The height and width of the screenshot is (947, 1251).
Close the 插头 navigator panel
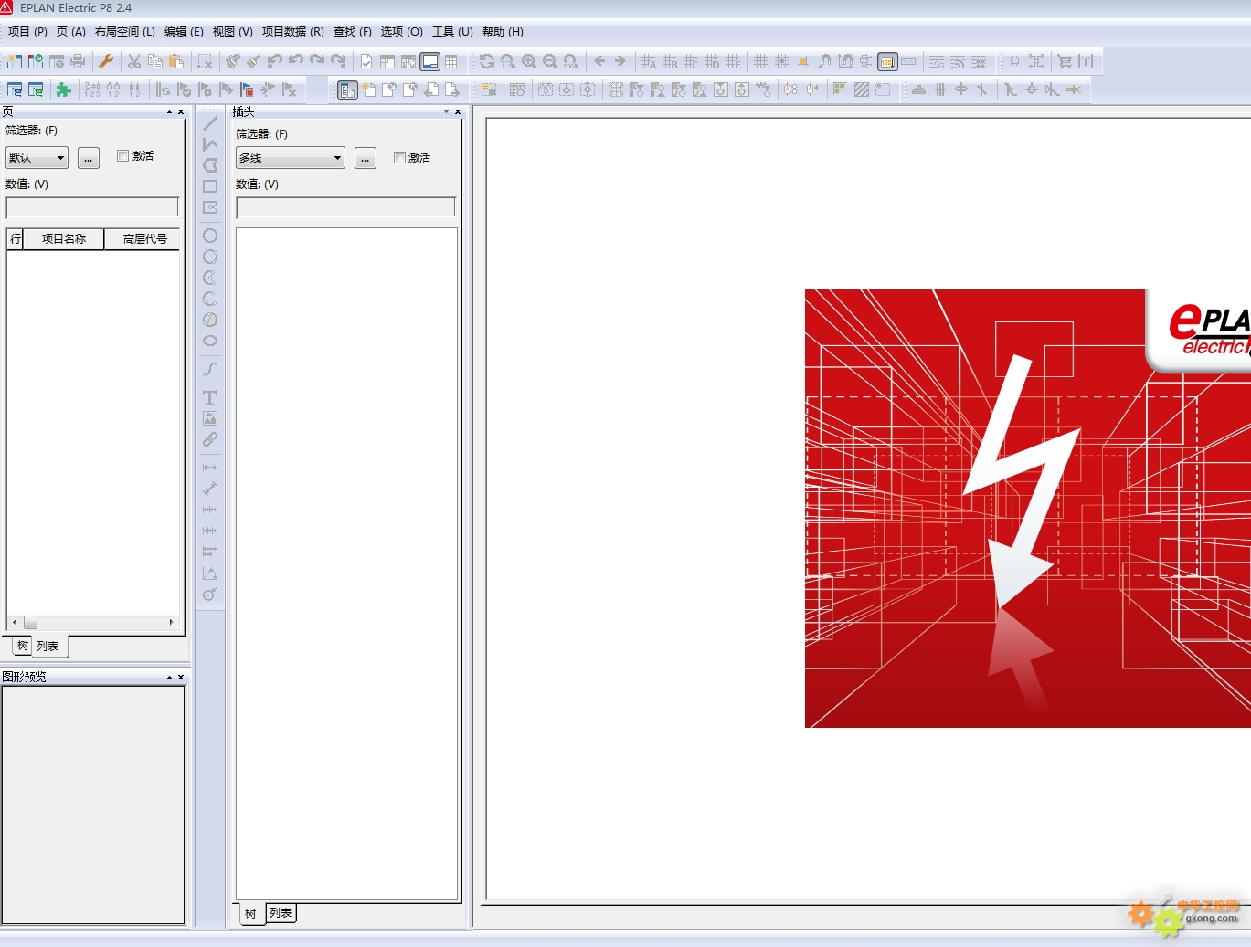(458, 112)
